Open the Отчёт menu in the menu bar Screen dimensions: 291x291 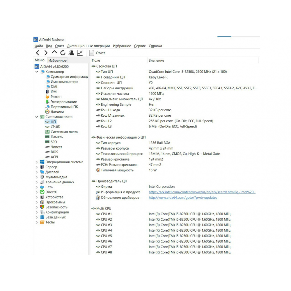[59, 46]
